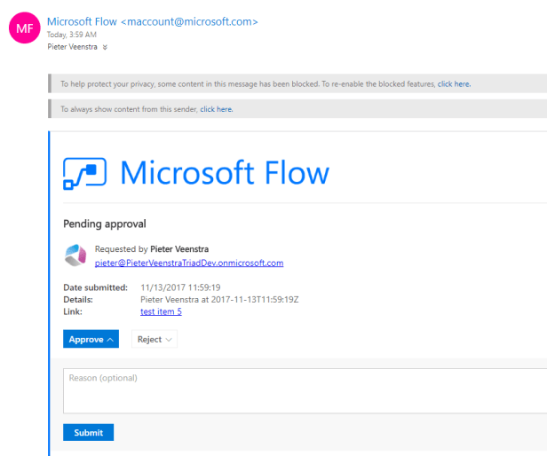Select the Date submitted: label
The width and height of the screenshot is (547, 456).
[95, 287]
